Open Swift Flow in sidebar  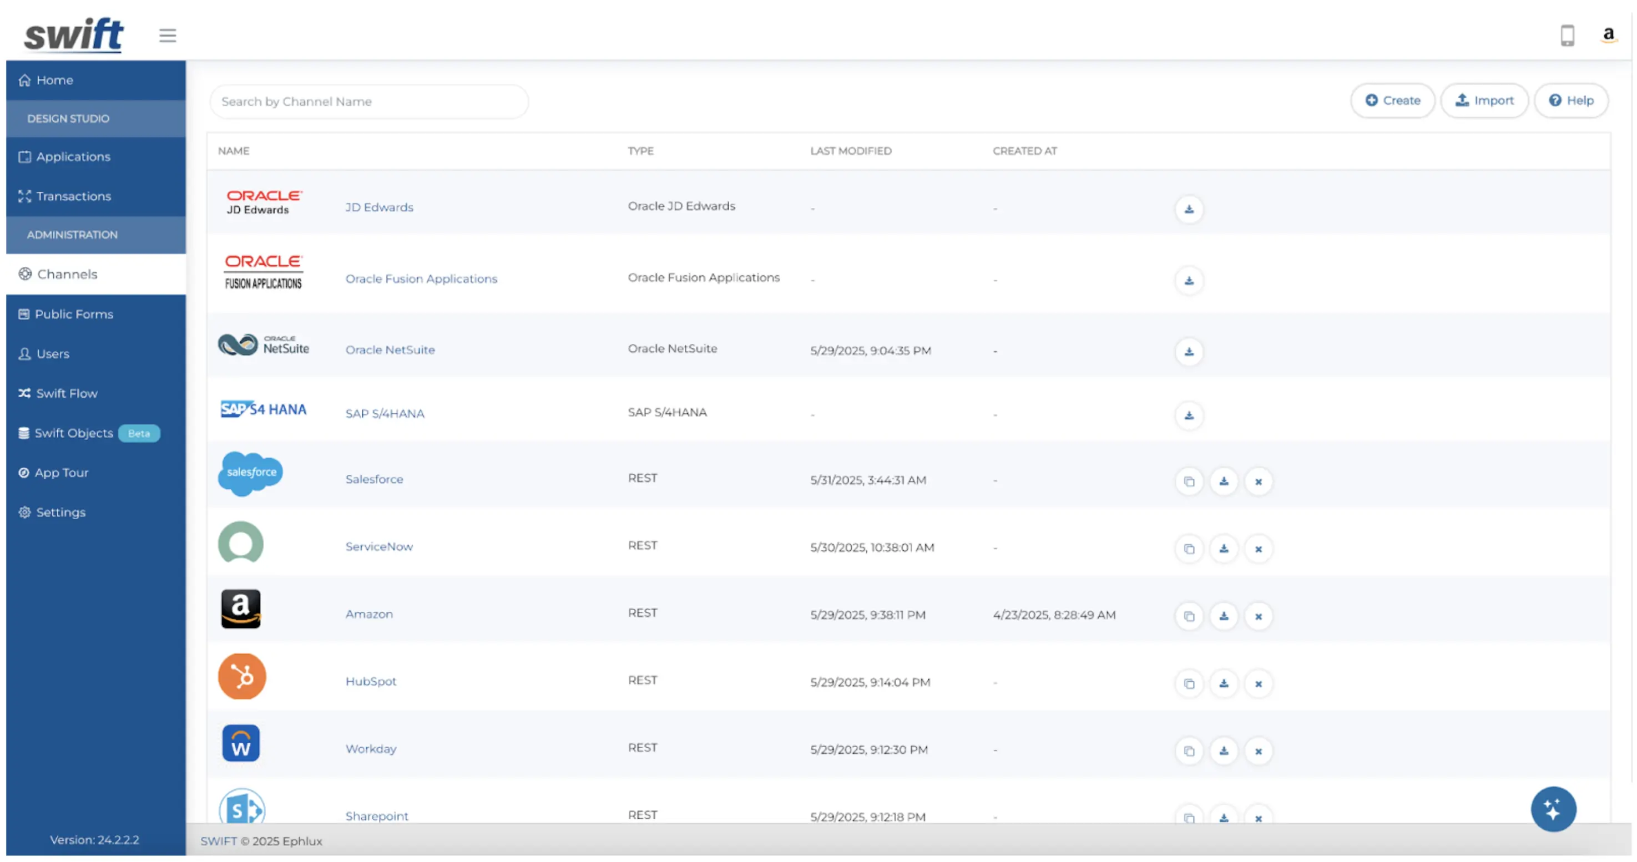(96, 393)
